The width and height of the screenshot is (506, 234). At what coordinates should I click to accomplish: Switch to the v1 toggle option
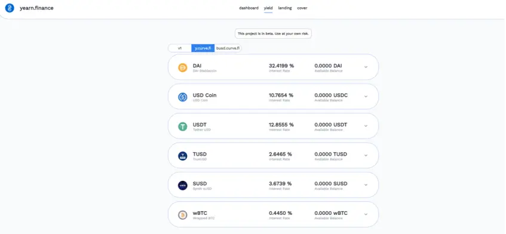click(x=180, y=48)
